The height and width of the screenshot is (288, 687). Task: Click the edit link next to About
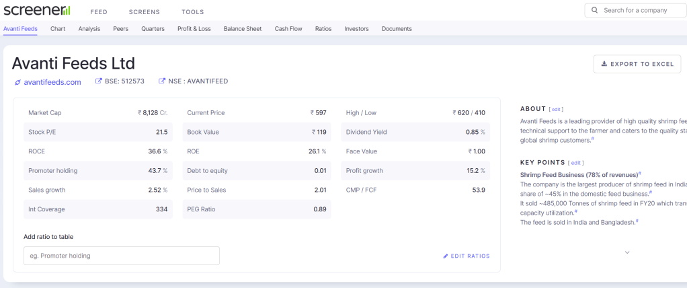pos(556,109)
